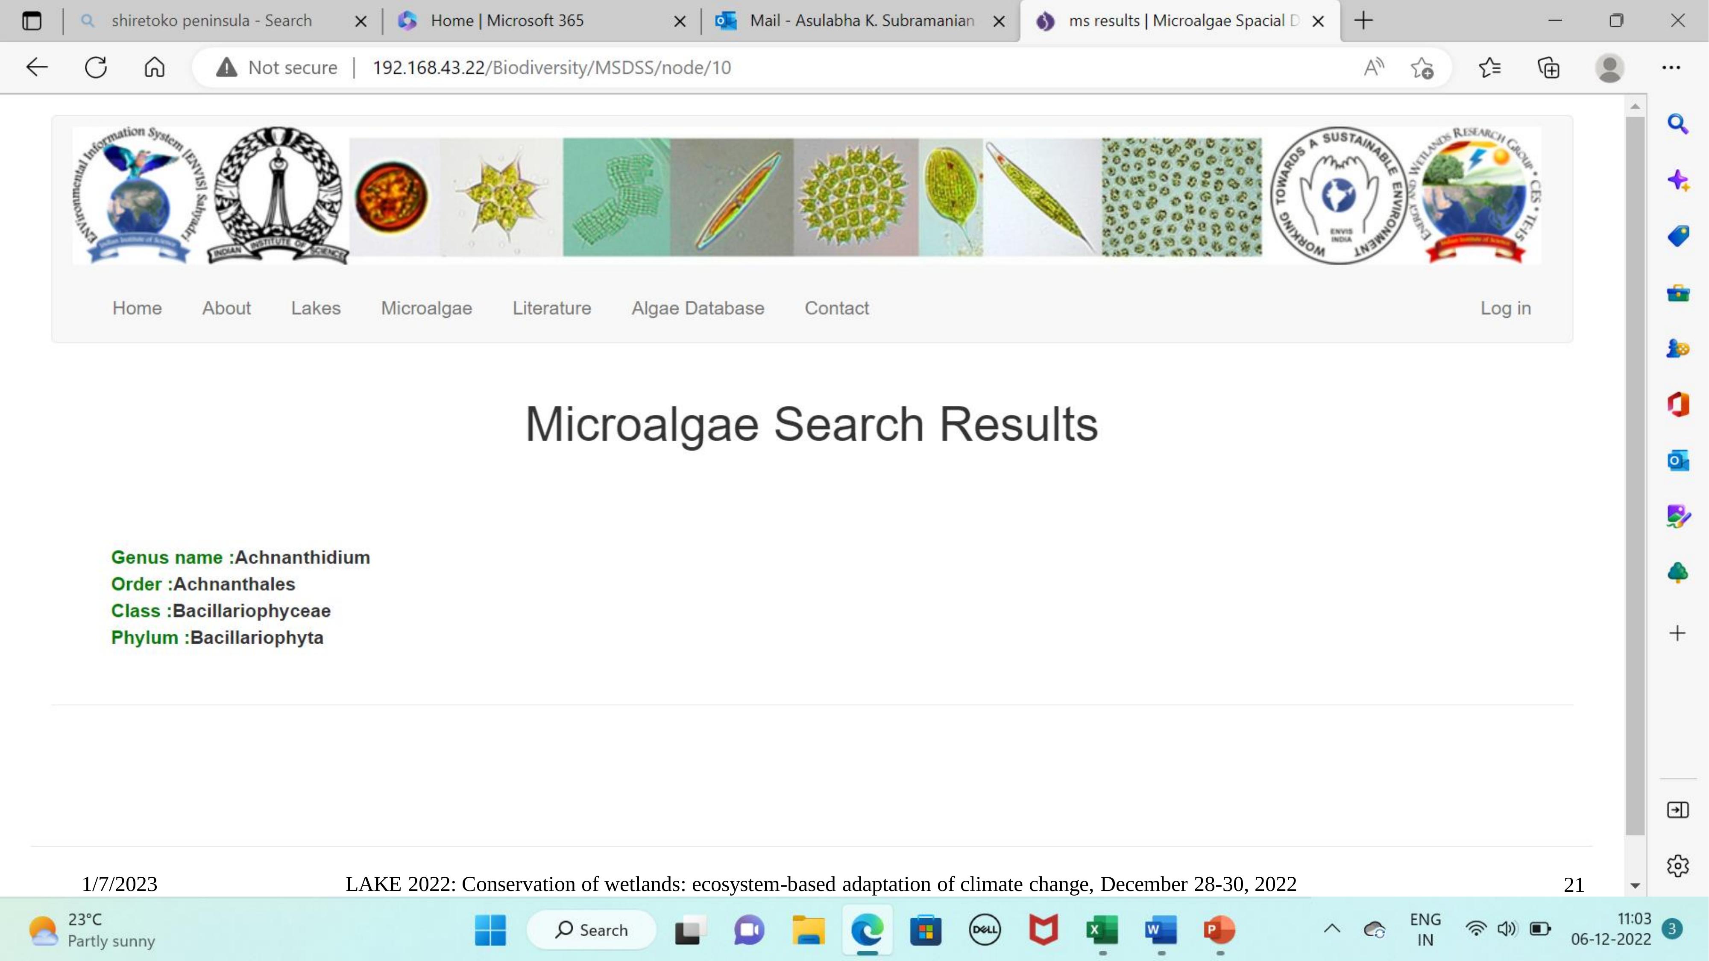The width and height of the screenshot is (1709, 961).
Task: Click the browser refresh icon
Action: pyautogui.click(x=96, y=67)
